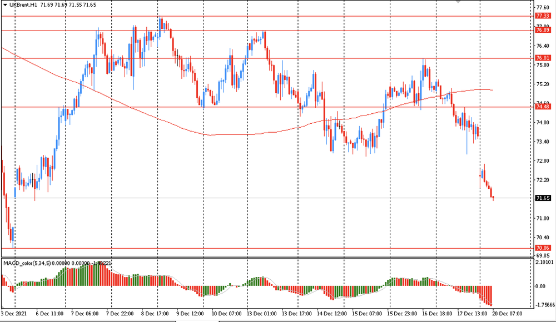Click the -1.75666 MACD scale value
Image resolution: width=556 pixels, height=322 pixels.
[x=545, y=305]
